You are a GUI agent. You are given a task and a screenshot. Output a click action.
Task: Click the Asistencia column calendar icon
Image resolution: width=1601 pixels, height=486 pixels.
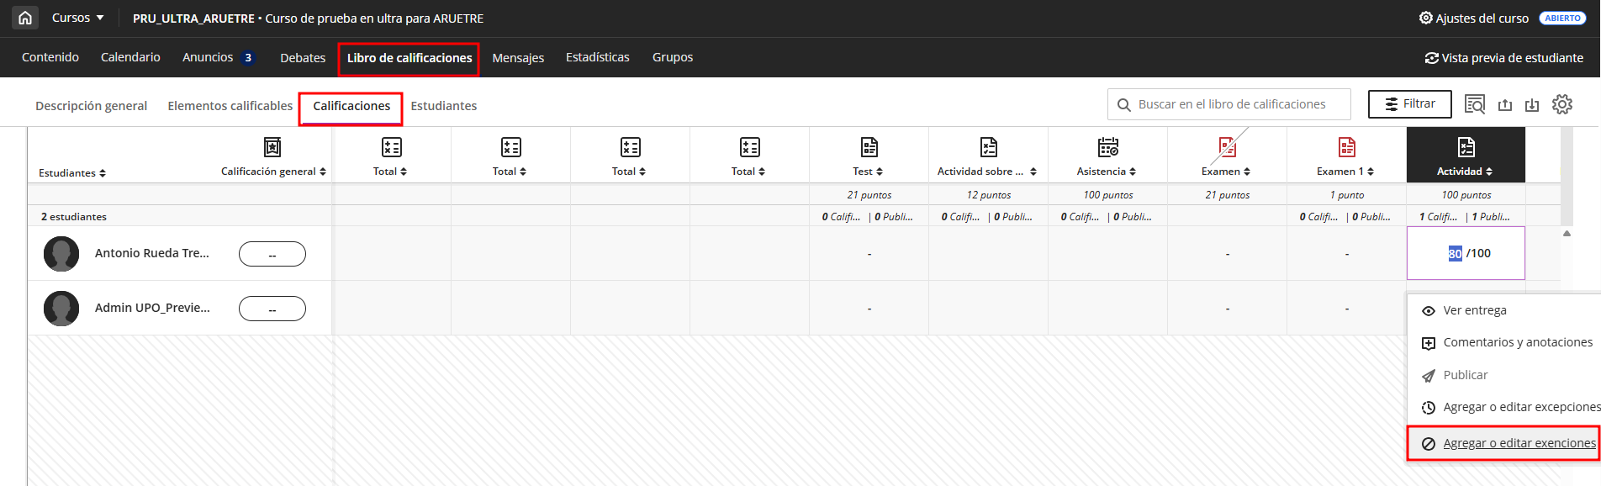pyautogui.click(x=1107, y=147)
